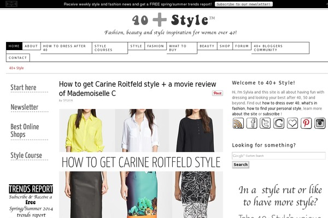Click the 40+ Style site logo
The height and width of the screenshot is (218, 328).
[x=173, y=20]
